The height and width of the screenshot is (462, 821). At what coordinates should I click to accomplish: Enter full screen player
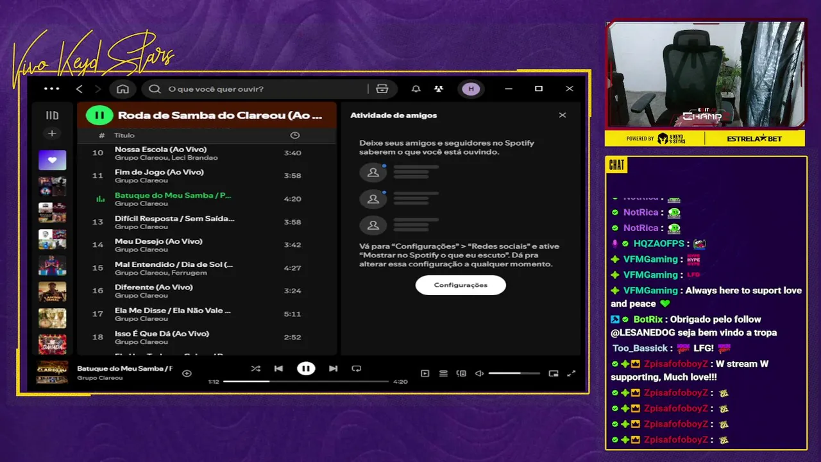coord(571,373)
